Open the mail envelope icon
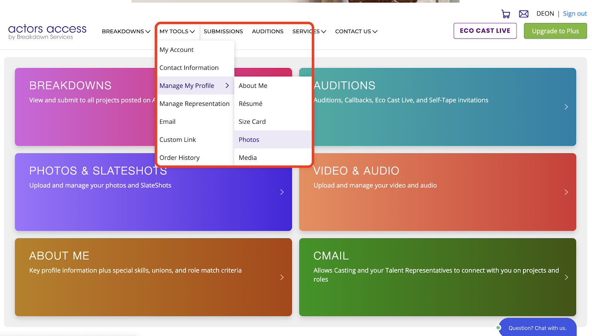Image resolution: width=592 pixels, height=336 pixels. coord(524,14)
